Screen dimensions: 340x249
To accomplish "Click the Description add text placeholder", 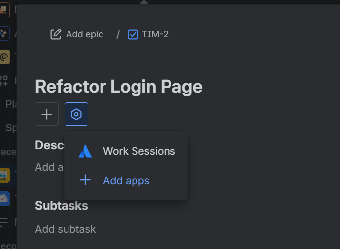I will [49, 167].
